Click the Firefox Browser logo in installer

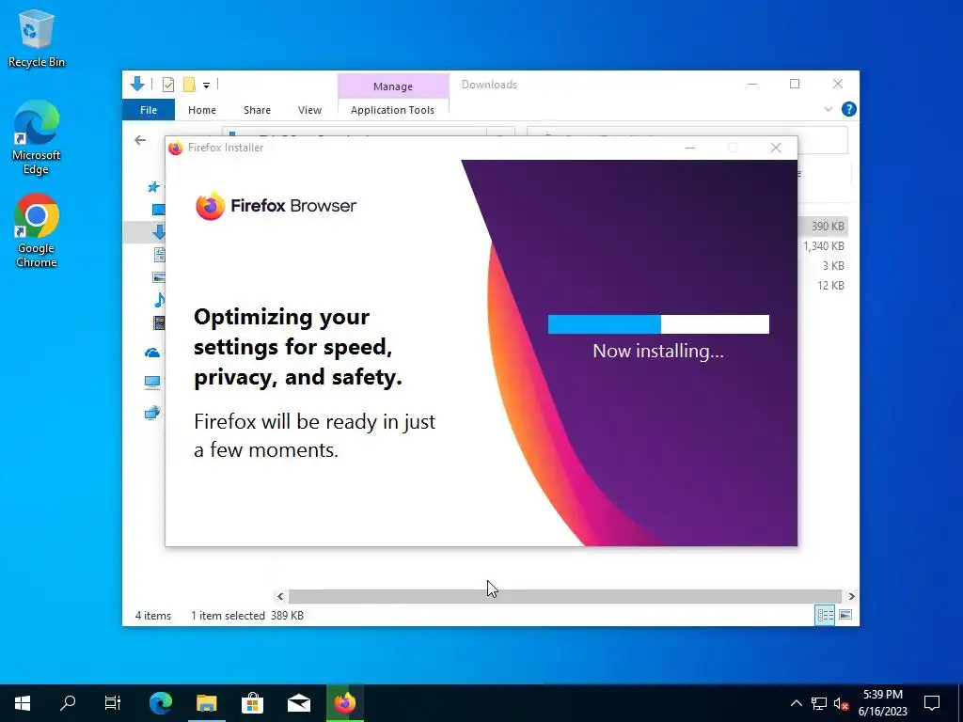276,206
